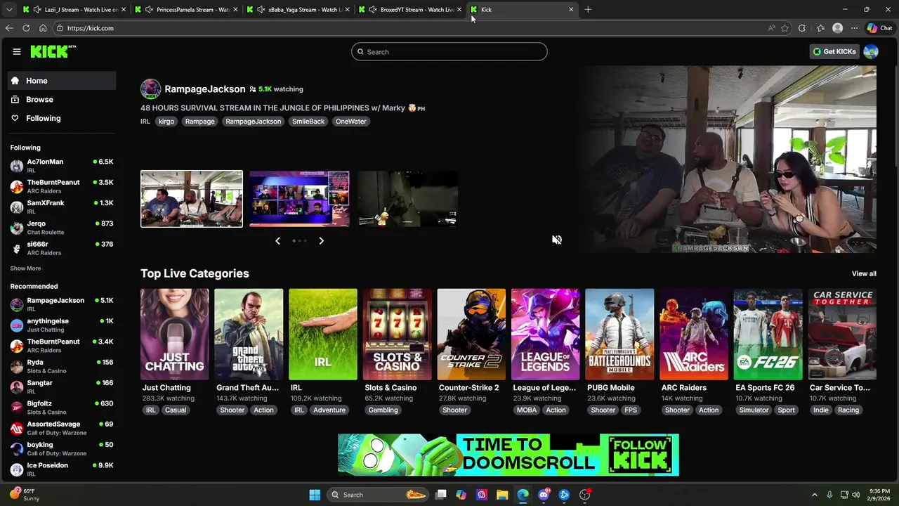This screenshot has width=899, height=506.
Task: Click the Time to Doomscroll Follow Kick banner
Action: 508,455
